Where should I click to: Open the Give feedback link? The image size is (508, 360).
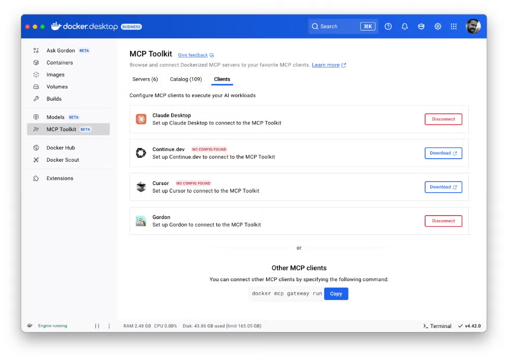(x=193, y=55)
